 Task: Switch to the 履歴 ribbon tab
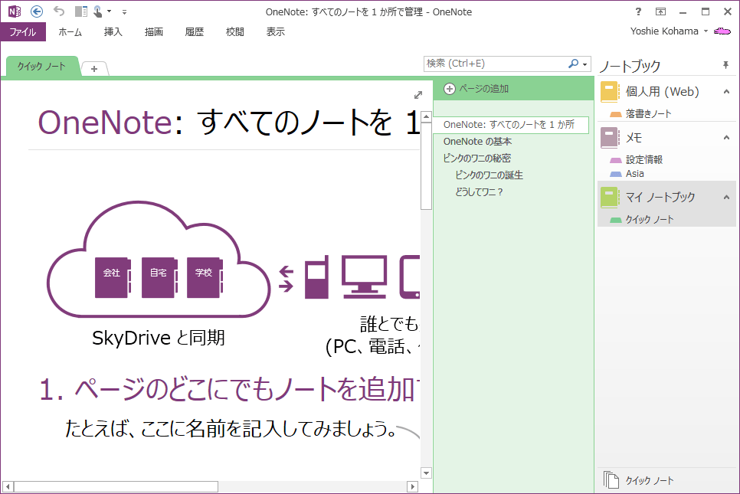pos(195,31)
